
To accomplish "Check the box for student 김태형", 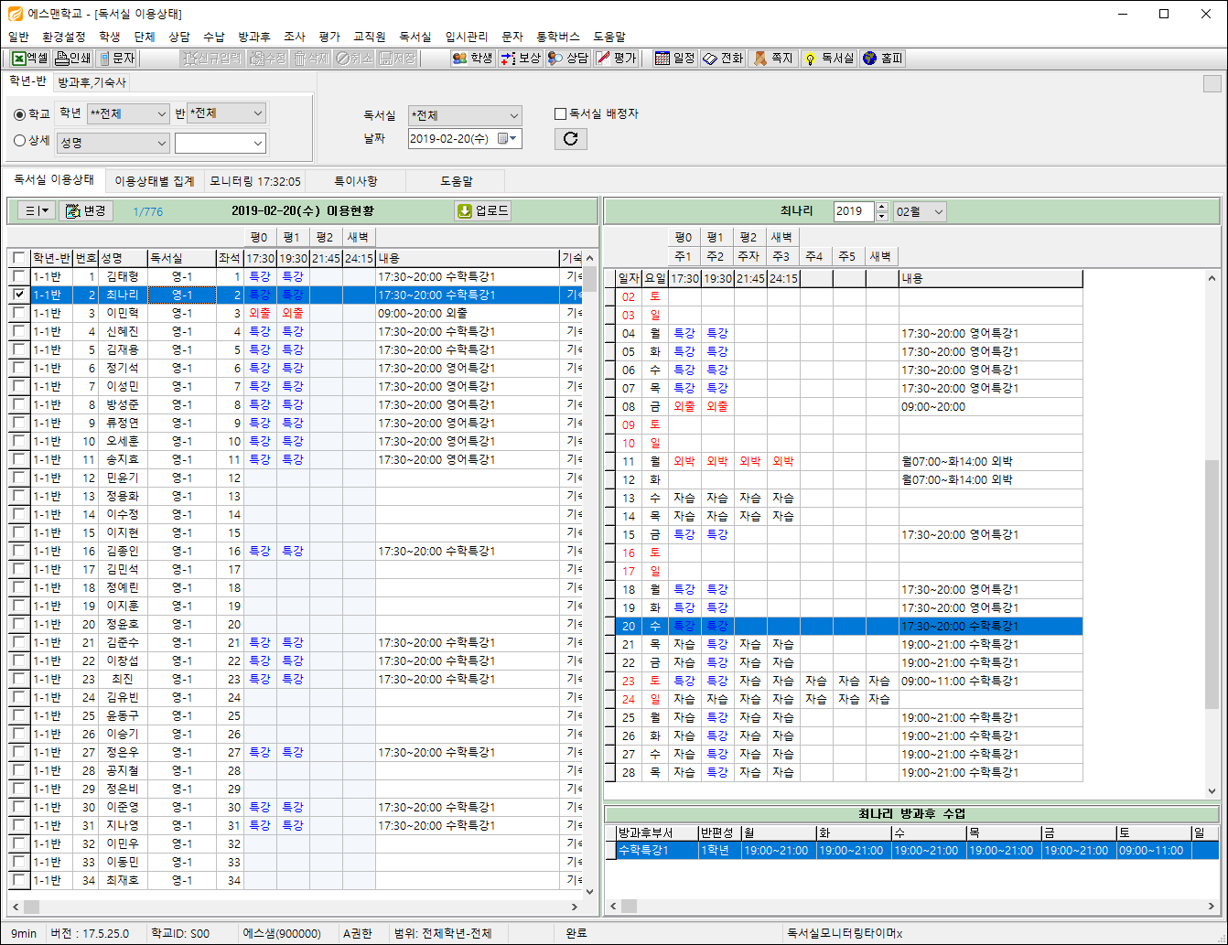I will pos(18,276).
